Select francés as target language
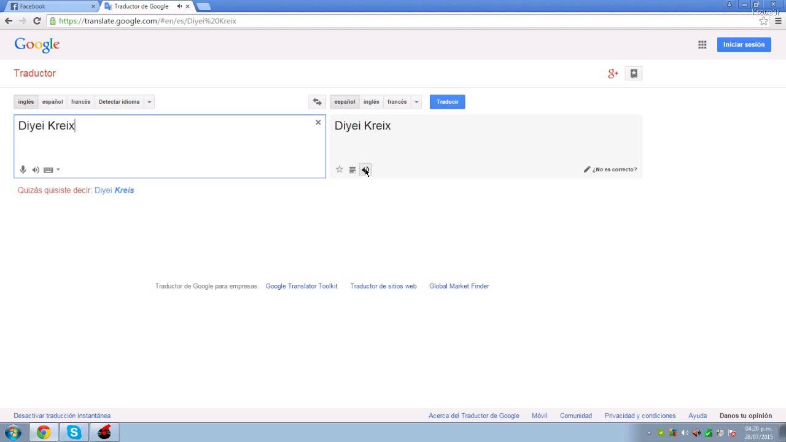 click(x=397, y=102)
